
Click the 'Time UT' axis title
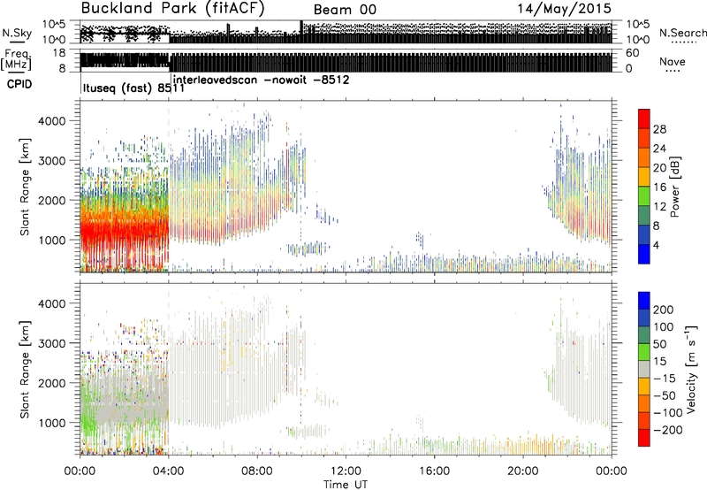pos(346,485)
